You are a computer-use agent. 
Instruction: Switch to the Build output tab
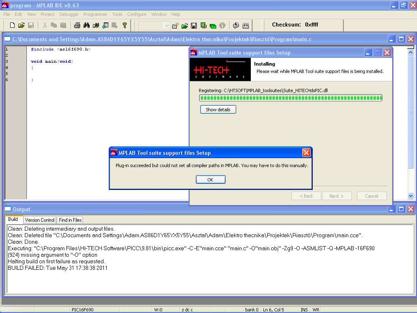click(13, 219)
